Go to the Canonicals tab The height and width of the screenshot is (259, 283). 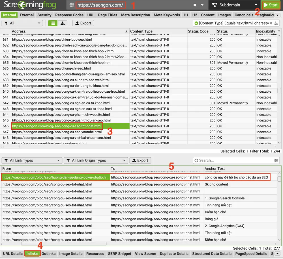[x=244, y=15]
